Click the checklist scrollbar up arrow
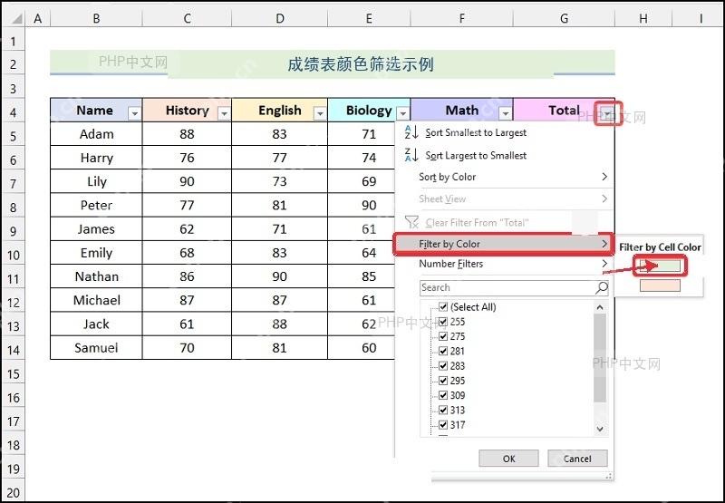 pos(600,307)
